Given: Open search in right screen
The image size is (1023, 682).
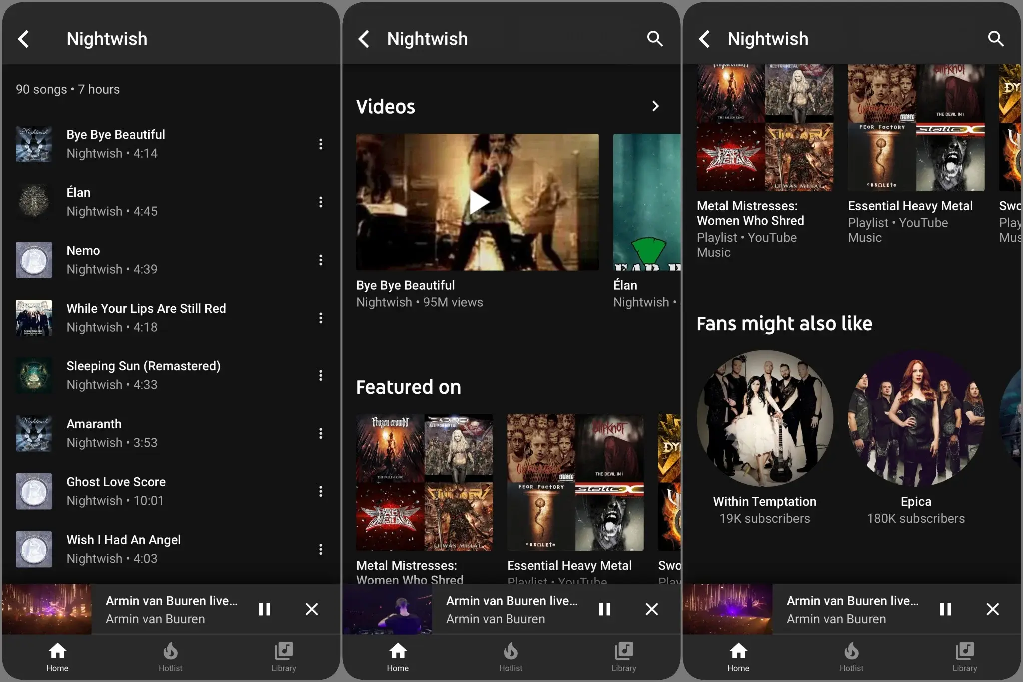Looking at the screenshot, I should click(x=996, y=39).
